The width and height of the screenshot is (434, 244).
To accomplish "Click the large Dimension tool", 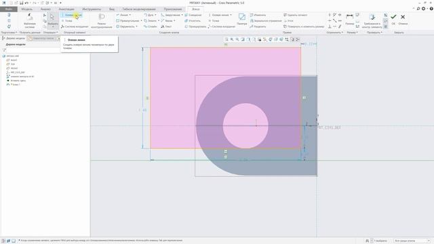I will coord(350,20).
